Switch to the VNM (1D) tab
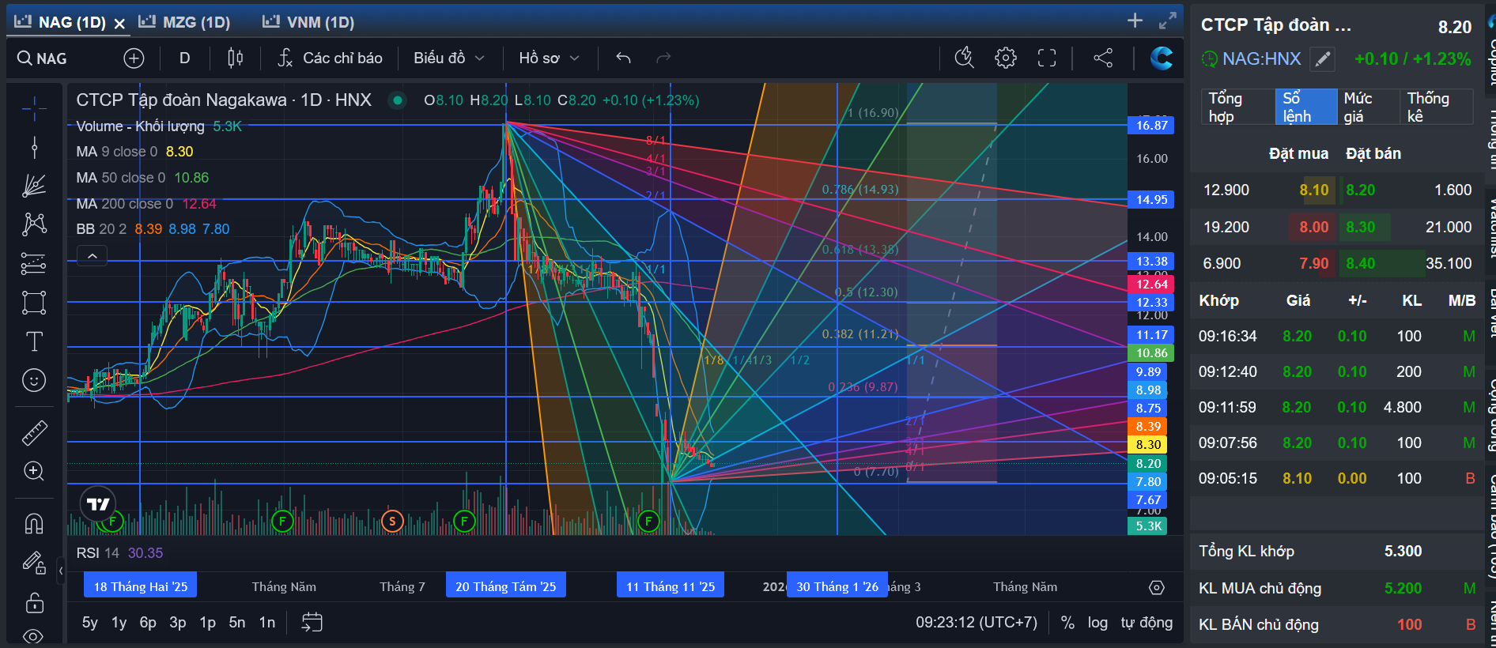 pyautogui.click(x=309, y=22)
